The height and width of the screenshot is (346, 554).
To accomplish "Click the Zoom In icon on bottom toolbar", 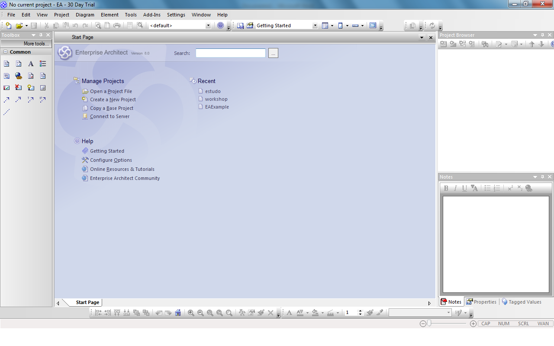I will [x=191, y=313].
